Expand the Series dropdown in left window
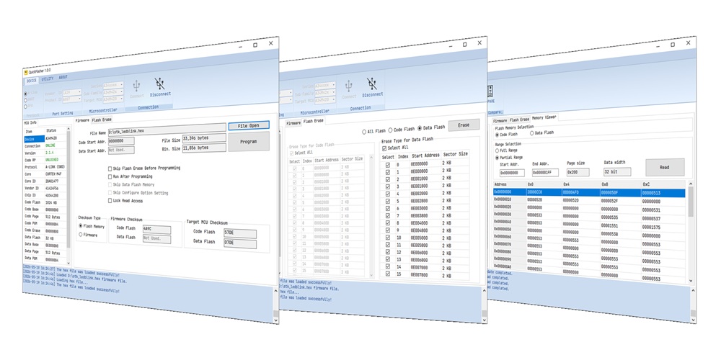 [113, 86]
